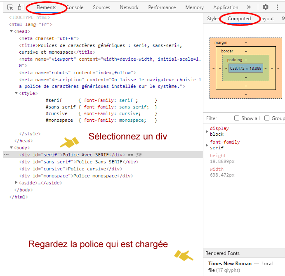Image resolution: width=285 pixels, height=276 pixels.
Task: Select the div id serif row
Action: coord(103,155)
